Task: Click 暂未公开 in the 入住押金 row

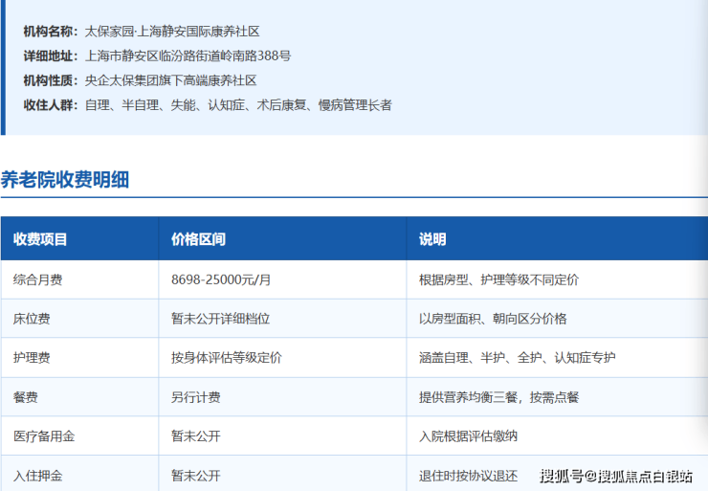Action: (x=196, y=475)
